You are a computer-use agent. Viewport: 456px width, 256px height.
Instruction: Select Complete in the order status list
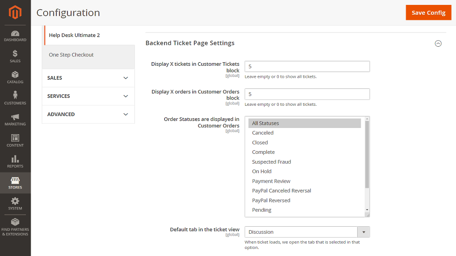click(x=305, y=152)
